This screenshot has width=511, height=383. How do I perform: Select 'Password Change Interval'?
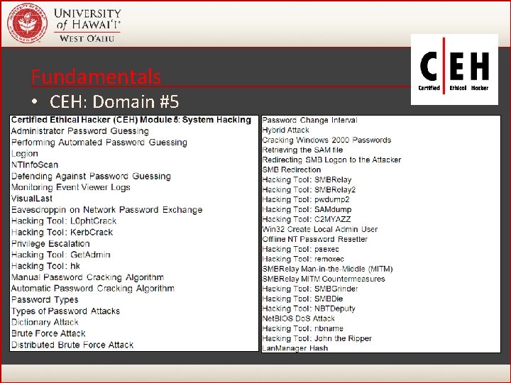click(x=309, y=120)
